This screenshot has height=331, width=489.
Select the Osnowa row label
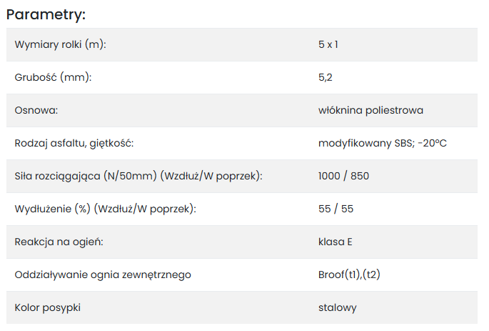(x=36, y=111)
